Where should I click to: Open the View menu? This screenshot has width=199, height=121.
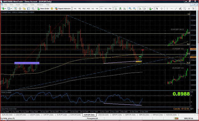11,5
